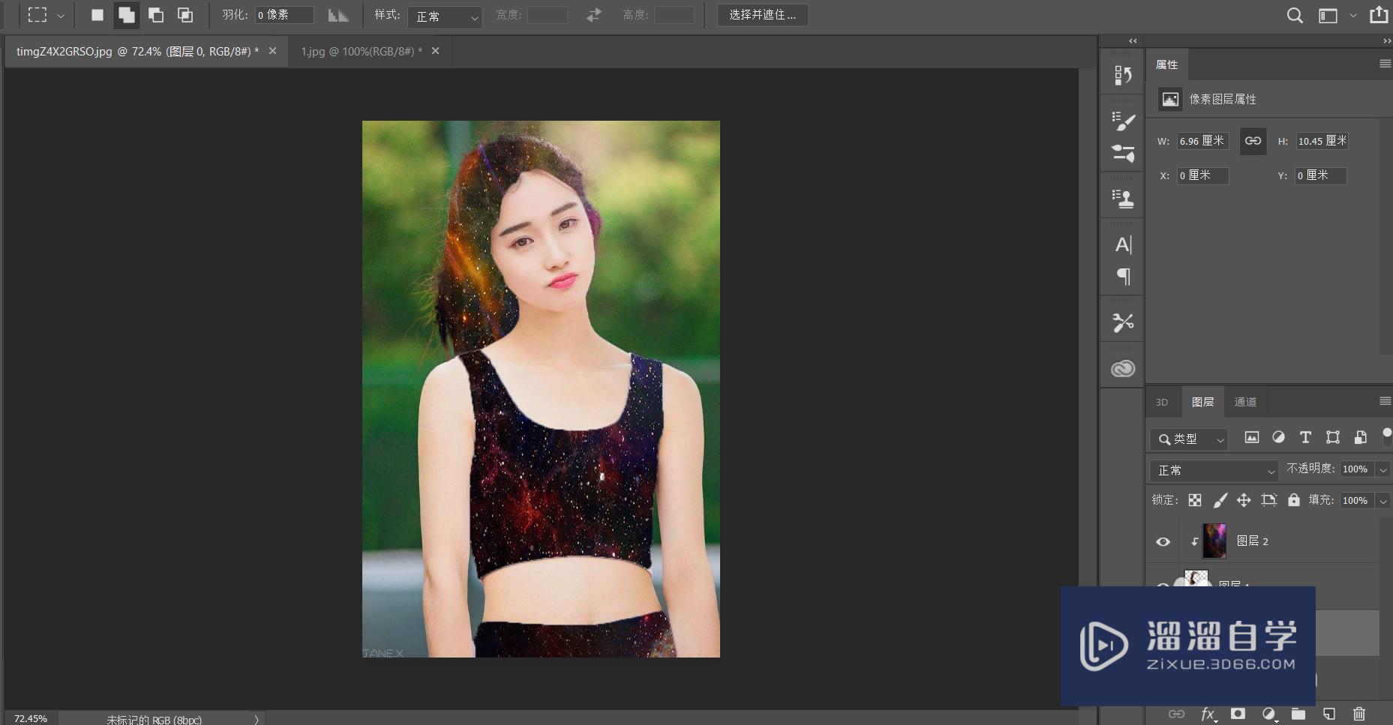Switch to the 1.jpg document tab
The height and width of the screenshot is (725, 1393).
361,51
